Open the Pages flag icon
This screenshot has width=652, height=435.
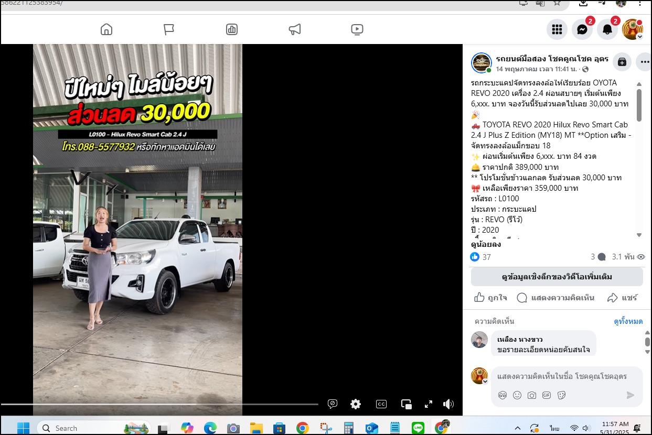(169, 29)
